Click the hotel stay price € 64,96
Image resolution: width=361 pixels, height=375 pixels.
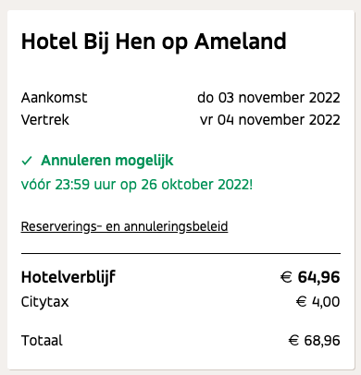pos(310,277)
